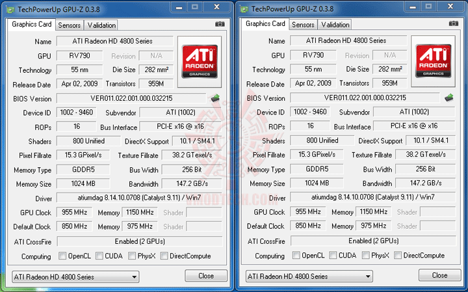Click 955 MHz GPU Clock value in right window
468x292 pixels.
308,212
